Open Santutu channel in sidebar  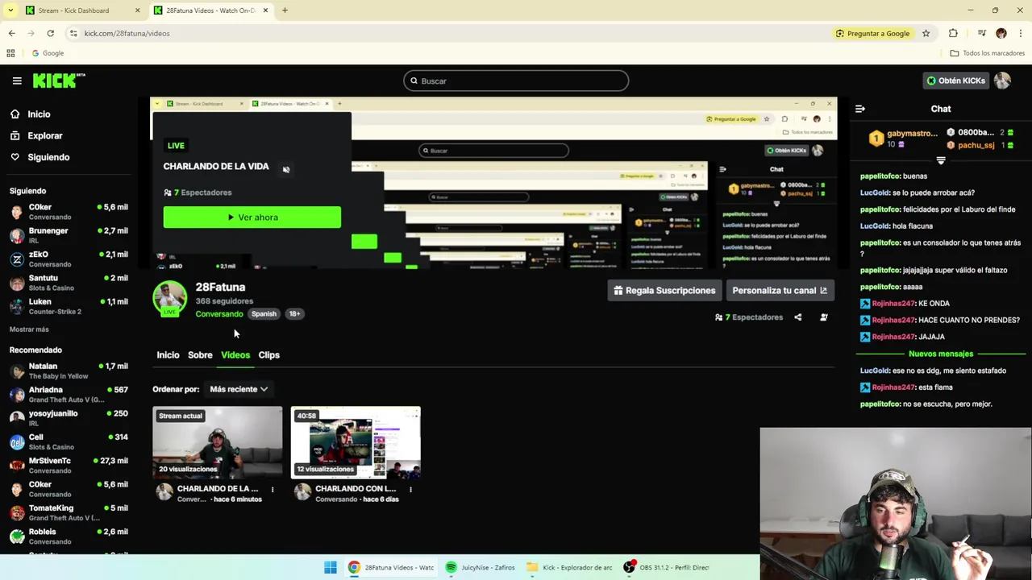coord(69,282)
